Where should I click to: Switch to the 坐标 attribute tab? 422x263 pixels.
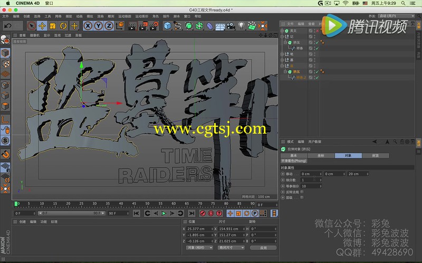(x=321, y=155)
